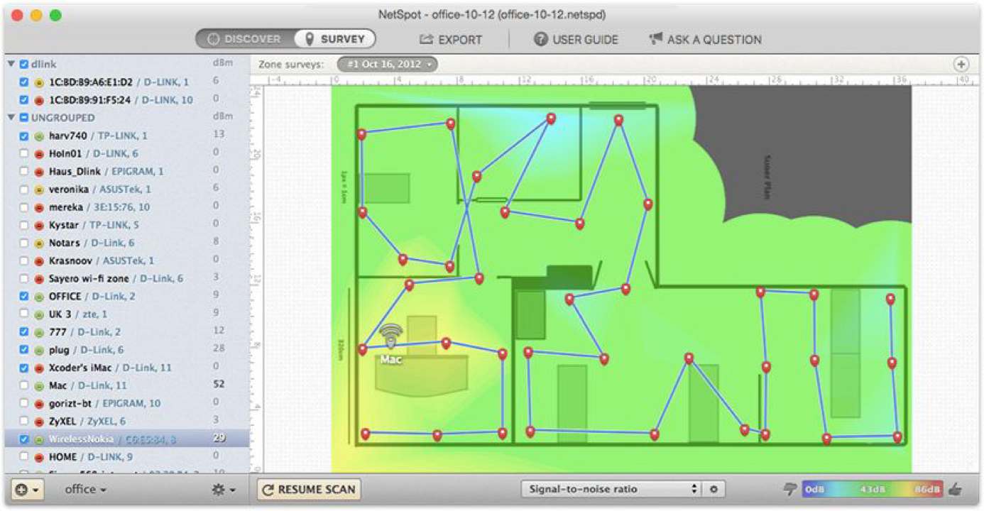This screenshot has height=511, width=984.
Task: Click signal status icon for OFFICE network
Action: pos(39,297)
